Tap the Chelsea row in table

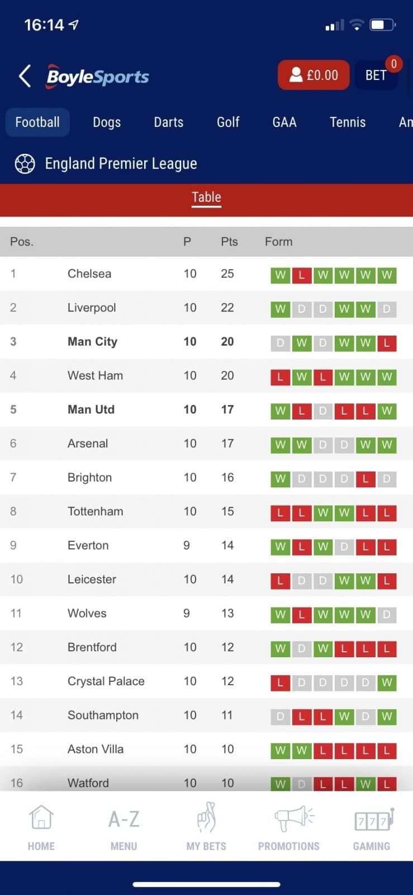tap(206, 274)
